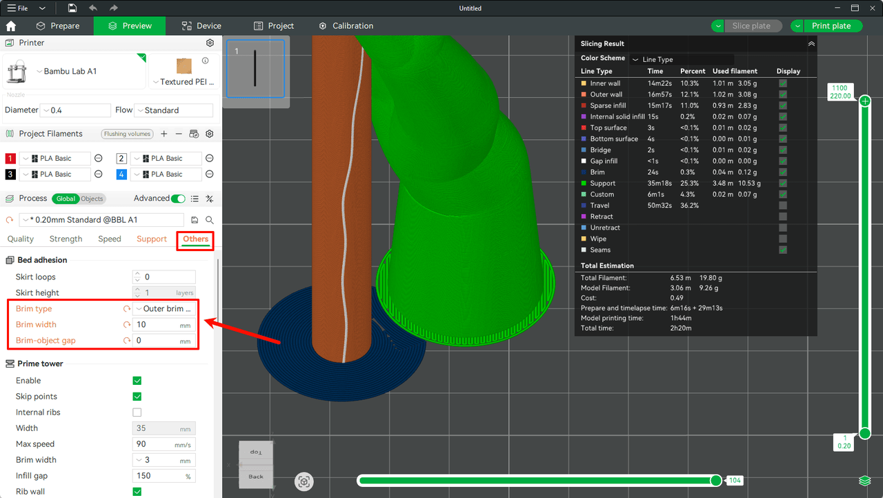Screen dimensions: 883x498
Task: Open the Color Scheme Line Type dropdown
Action: [682, 59]
